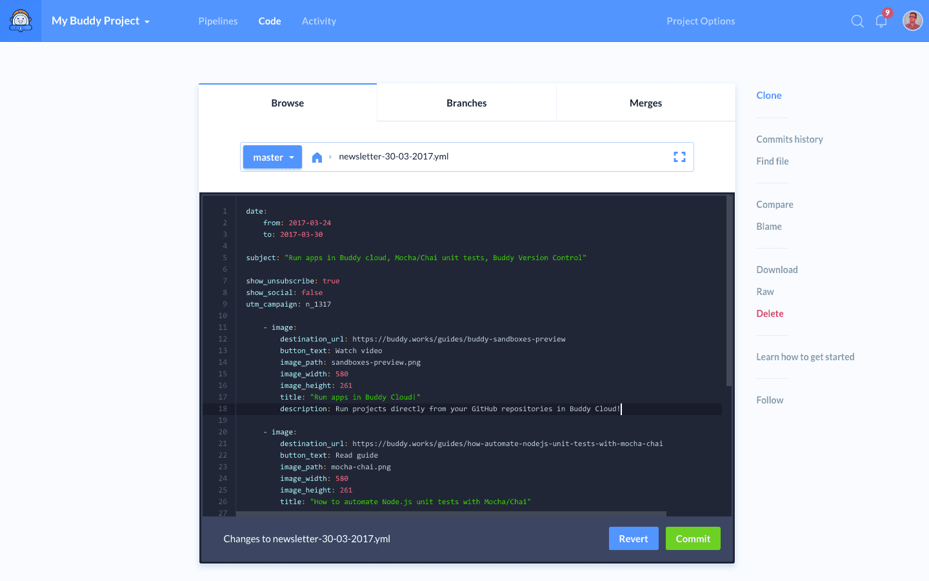Viewport: 929px width, 581px height.
Task: View the Raw file
Action: 765,292
